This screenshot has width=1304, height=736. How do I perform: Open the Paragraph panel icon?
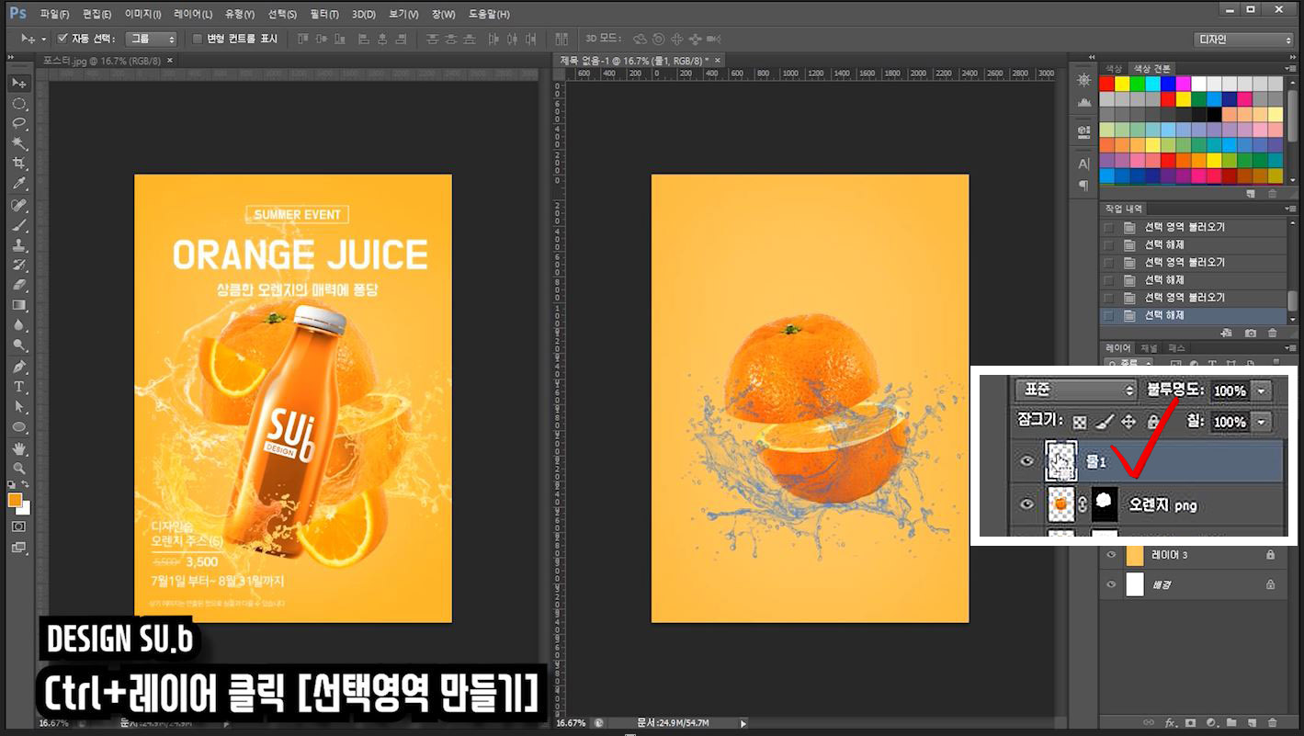tap(1083, 185)
